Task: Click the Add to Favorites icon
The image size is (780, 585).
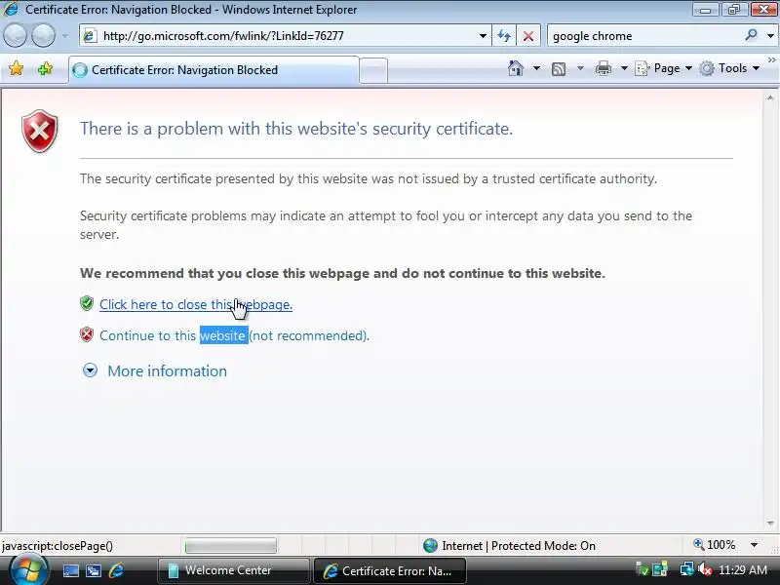Action: [45, 68]
